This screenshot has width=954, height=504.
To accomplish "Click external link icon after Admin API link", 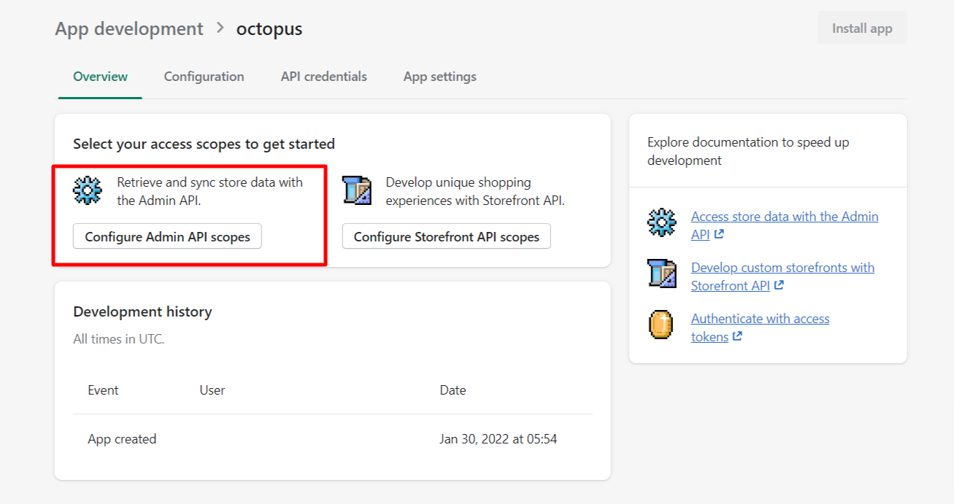I will click(719, 234).
